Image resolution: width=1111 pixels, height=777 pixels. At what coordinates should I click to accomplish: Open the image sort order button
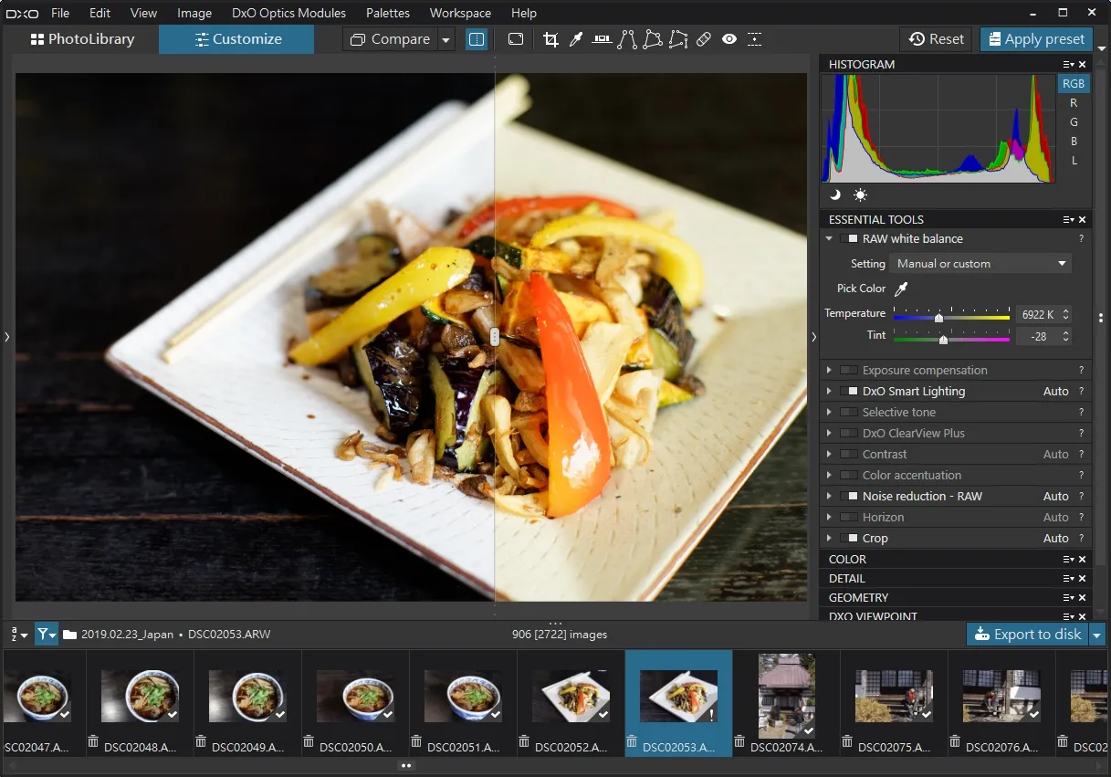pyautogui.click(x=18, y=634)
